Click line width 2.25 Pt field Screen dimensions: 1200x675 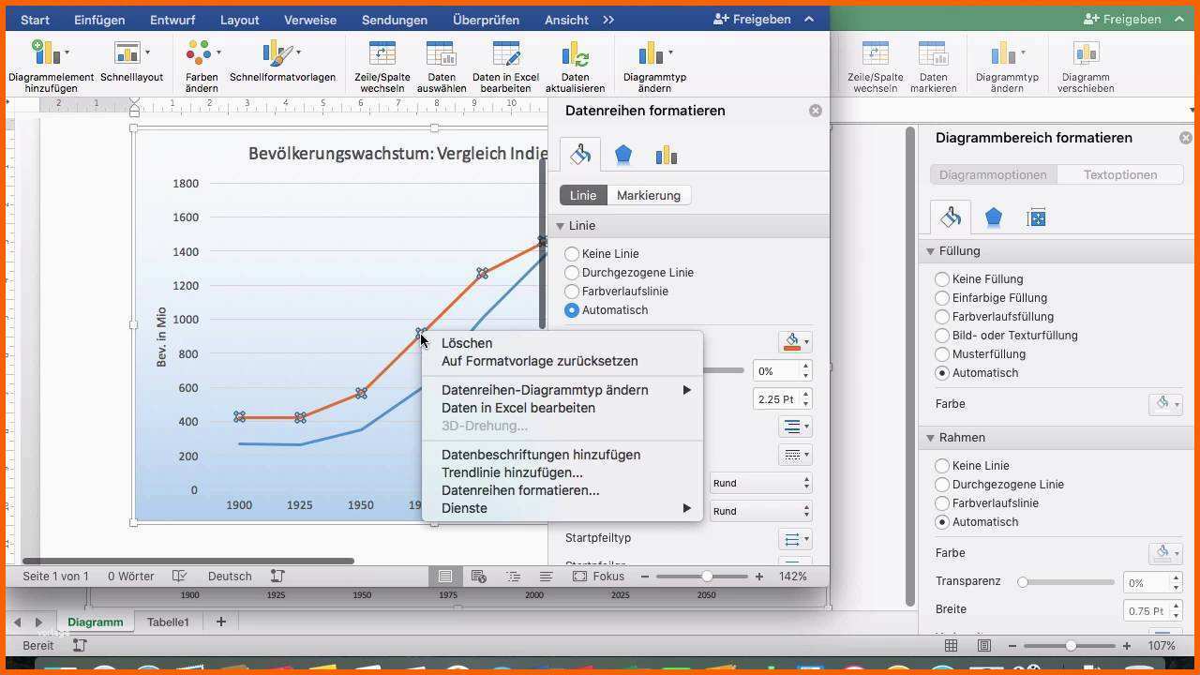[x=776, y=399]
